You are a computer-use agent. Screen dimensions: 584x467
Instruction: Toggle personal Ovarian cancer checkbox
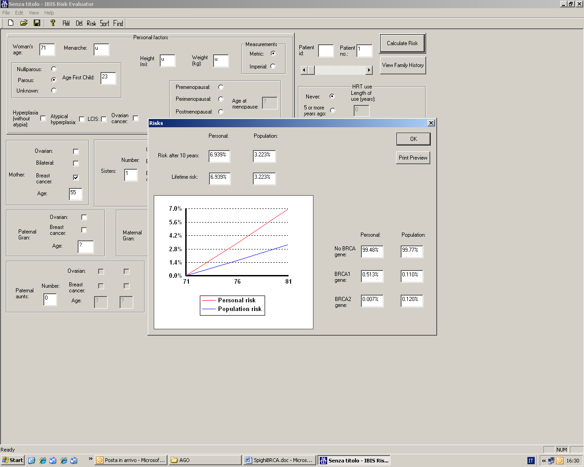pyautogui.click(x=136, y=118)
